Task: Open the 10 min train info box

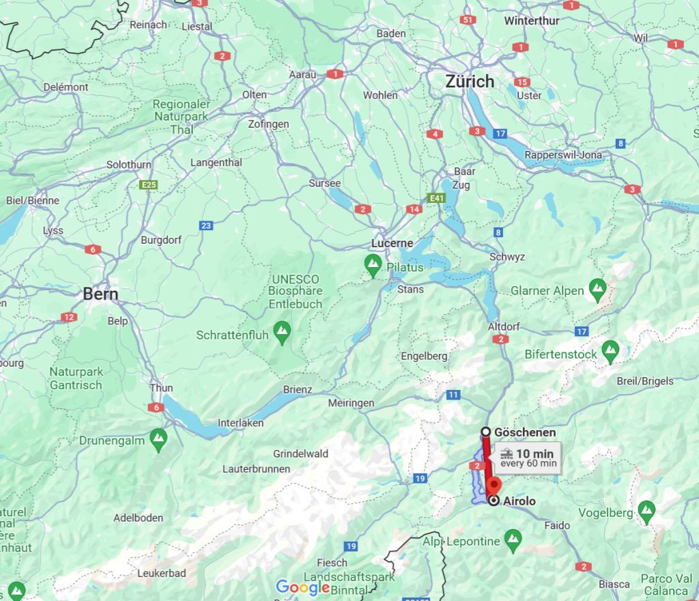Action: point(528,458)
